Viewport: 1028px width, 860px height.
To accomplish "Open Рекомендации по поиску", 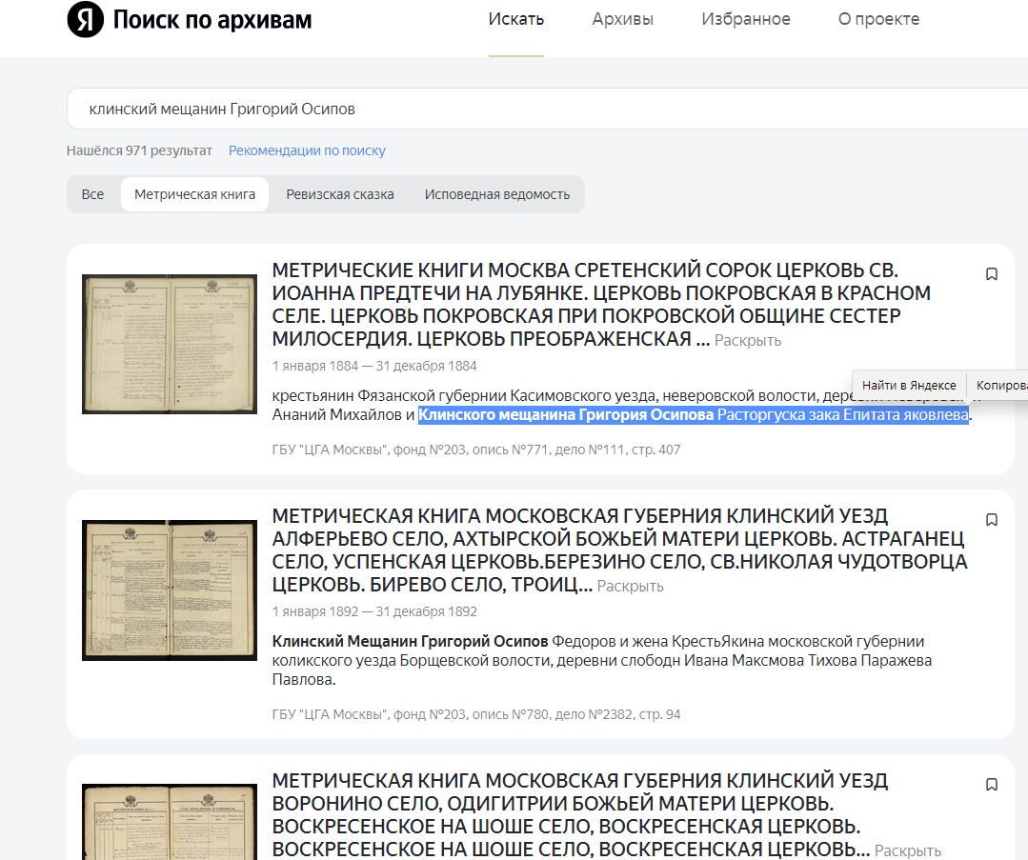I will [306, 150].
